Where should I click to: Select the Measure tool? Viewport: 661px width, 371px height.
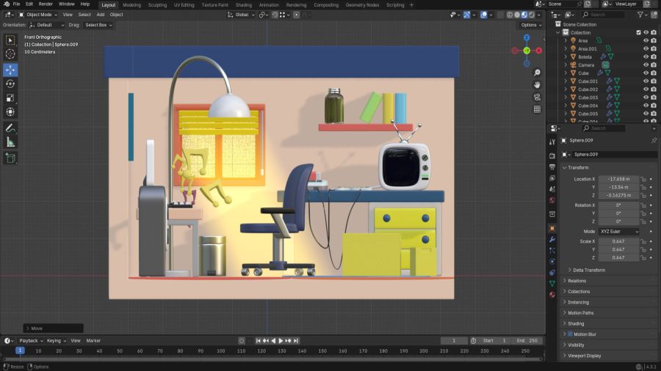click(10, 142)
